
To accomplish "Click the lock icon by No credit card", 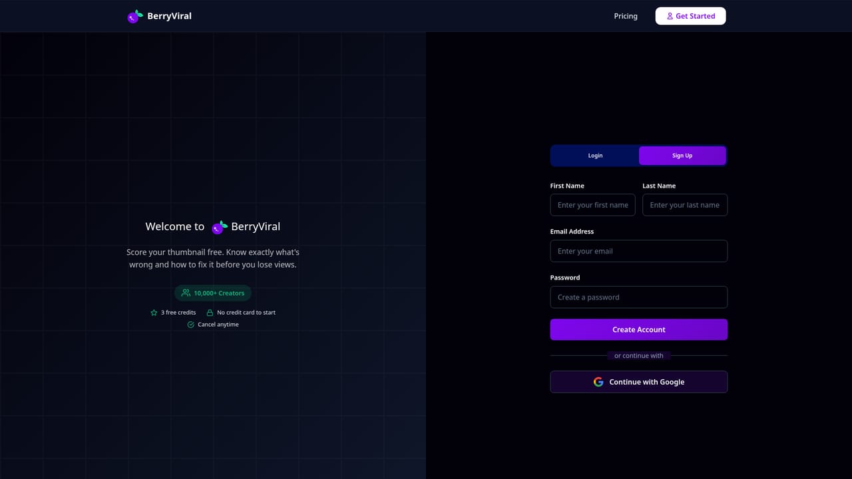I will click(210, 313).
